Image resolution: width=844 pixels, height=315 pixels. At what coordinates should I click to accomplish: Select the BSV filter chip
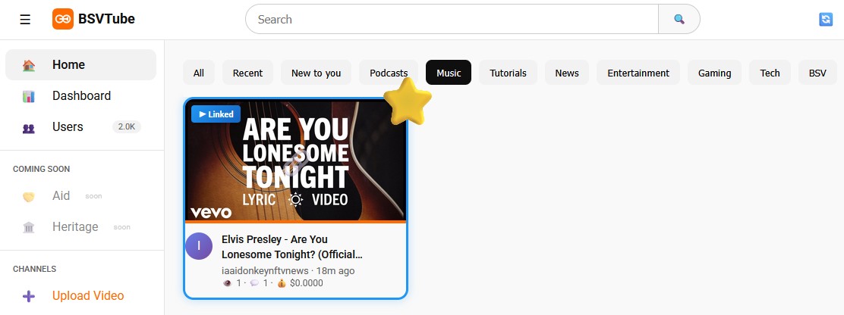pos(817,73)
